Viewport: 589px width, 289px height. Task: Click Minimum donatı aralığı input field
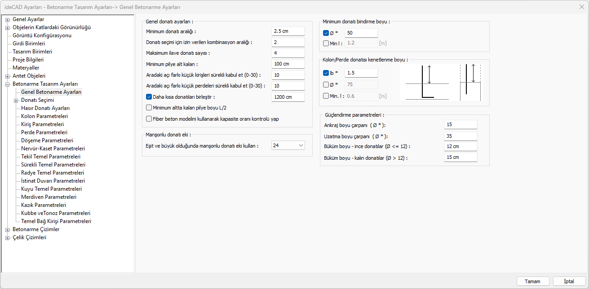pyautogui.click(x=288, y=31)
